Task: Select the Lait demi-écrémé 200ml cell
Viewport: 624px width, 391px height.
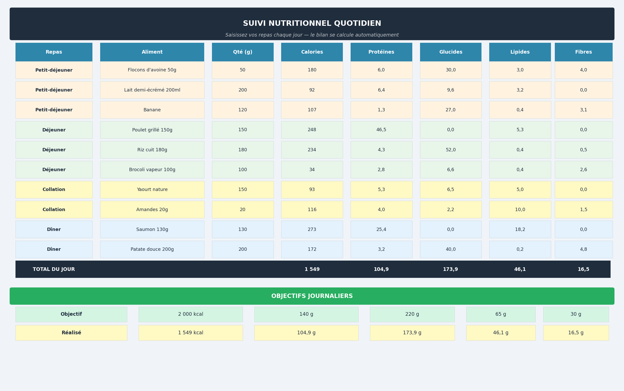Action: click(x=152, y=90)
